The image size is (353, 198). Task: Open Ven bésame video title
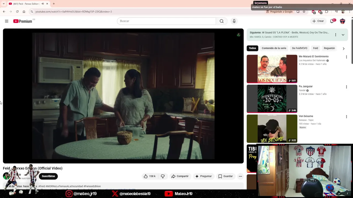coord(306,116)
